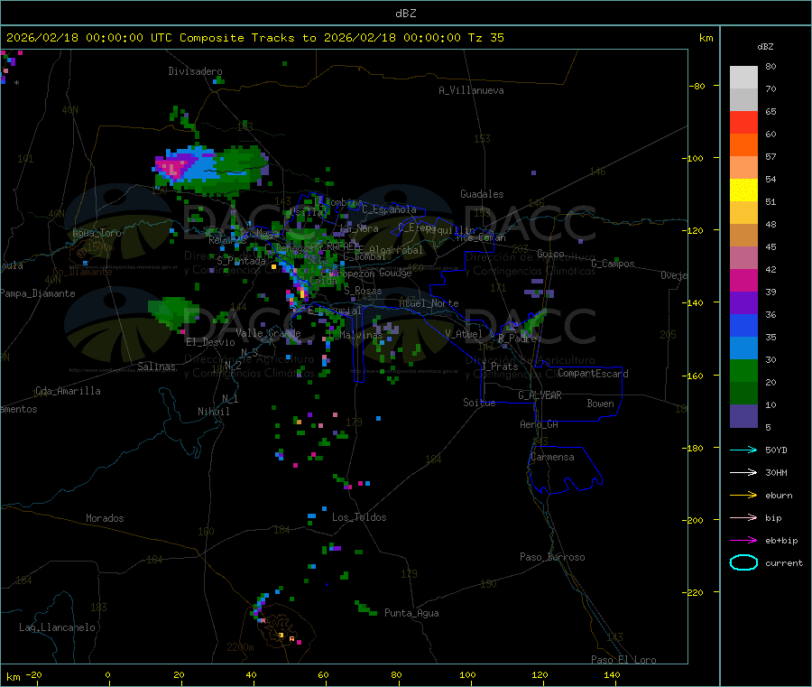
Task: Click the 'Carmensa' map label
Action: (x=552, y=457)
